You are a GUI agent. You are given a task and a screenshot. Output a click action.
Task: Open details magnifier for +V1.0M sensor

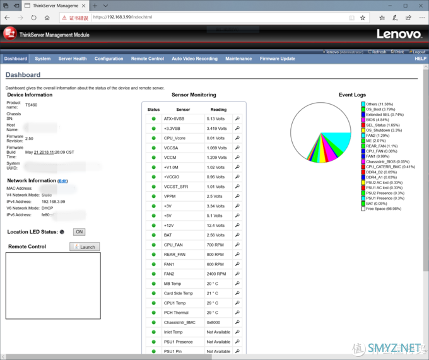(237, 167)
